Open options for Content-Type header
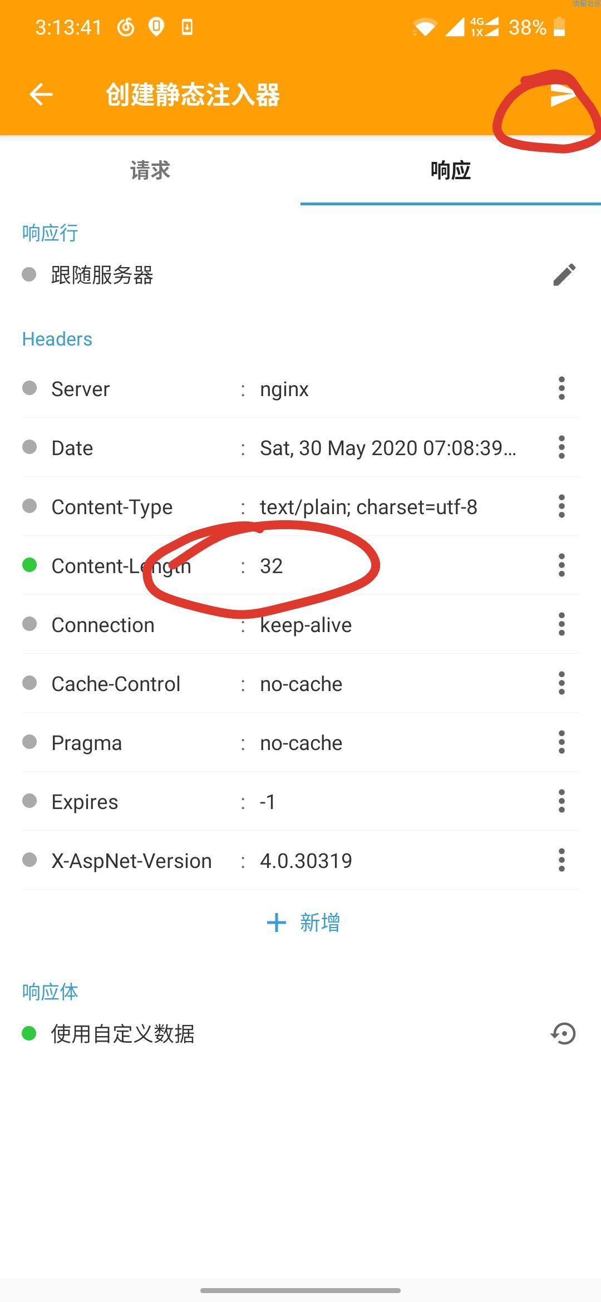601x1302 pixels. (x=561, y=506)
